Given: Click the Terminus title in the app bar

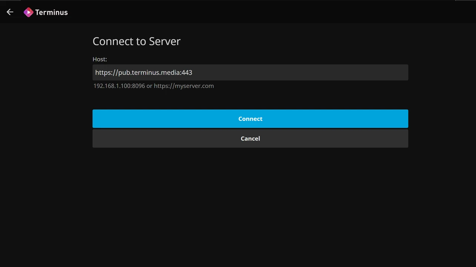Looking at the screenshot, I should click(x=51, y=12).
